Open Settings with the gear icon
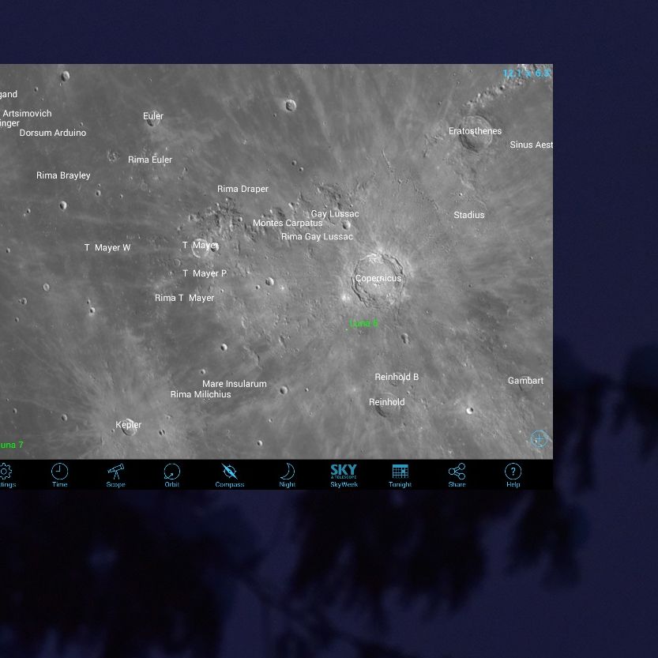This screenshot has width=658, height=658. click(6, 475)
